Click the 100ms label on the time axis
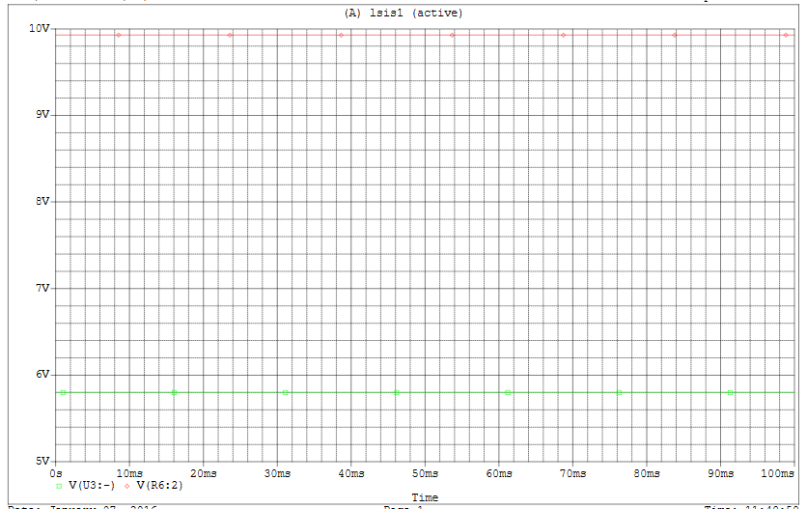The height and width of the screenshot is (509, 807). (777, 474)
